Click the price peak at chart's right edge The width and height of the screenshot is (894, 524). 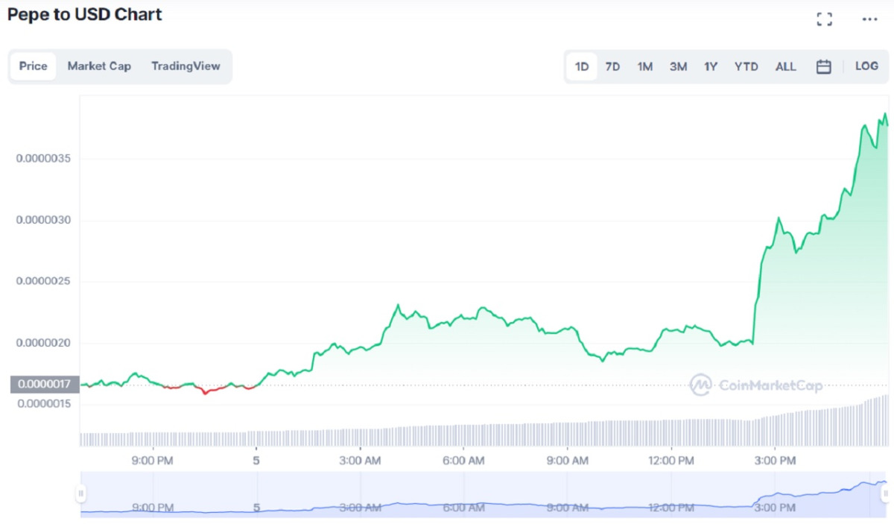pos(884,115)
